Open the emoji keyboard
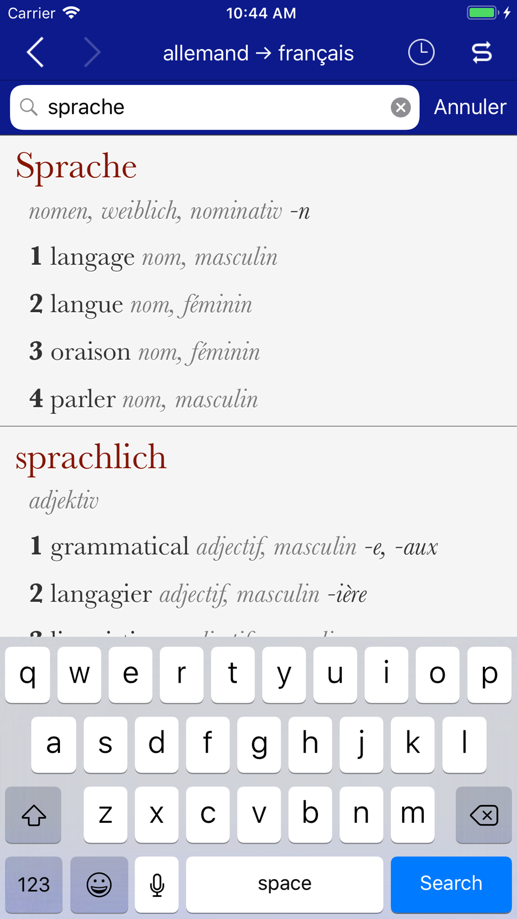 [x=99, y=884]
